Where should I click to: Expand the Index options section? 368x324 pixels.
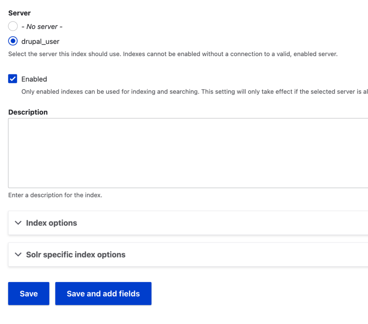188,223
